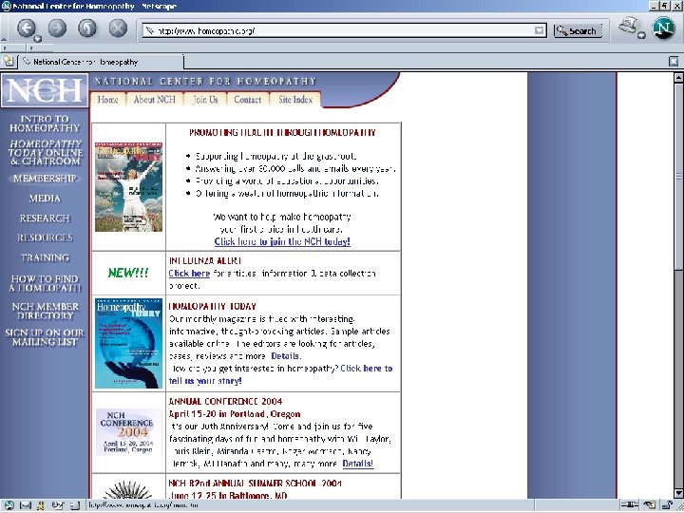Click the Search button in the toolbar
The height and width of the screenshot is (513, 684).
point(578,31)
